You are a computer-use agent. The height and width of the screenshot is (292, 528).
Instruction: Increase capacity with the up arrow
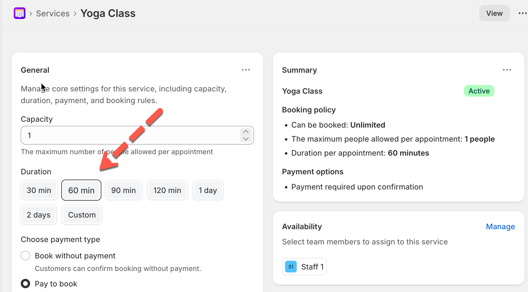(246, 132)
